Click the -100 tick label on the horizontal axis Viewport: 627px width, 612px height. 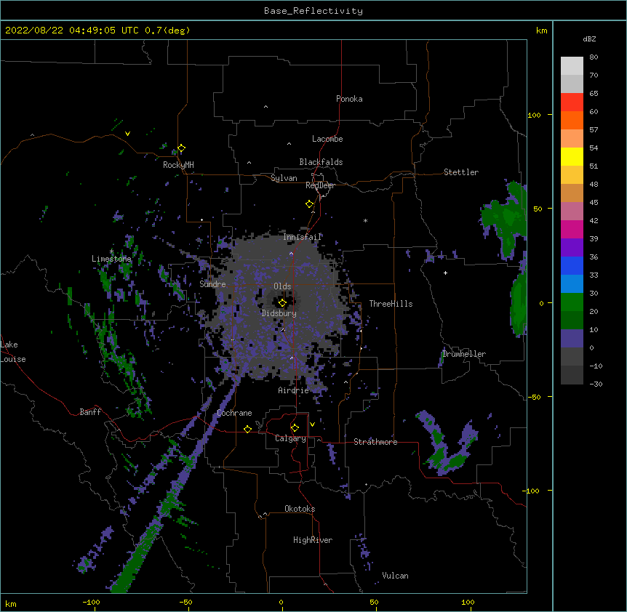(91, 602)
